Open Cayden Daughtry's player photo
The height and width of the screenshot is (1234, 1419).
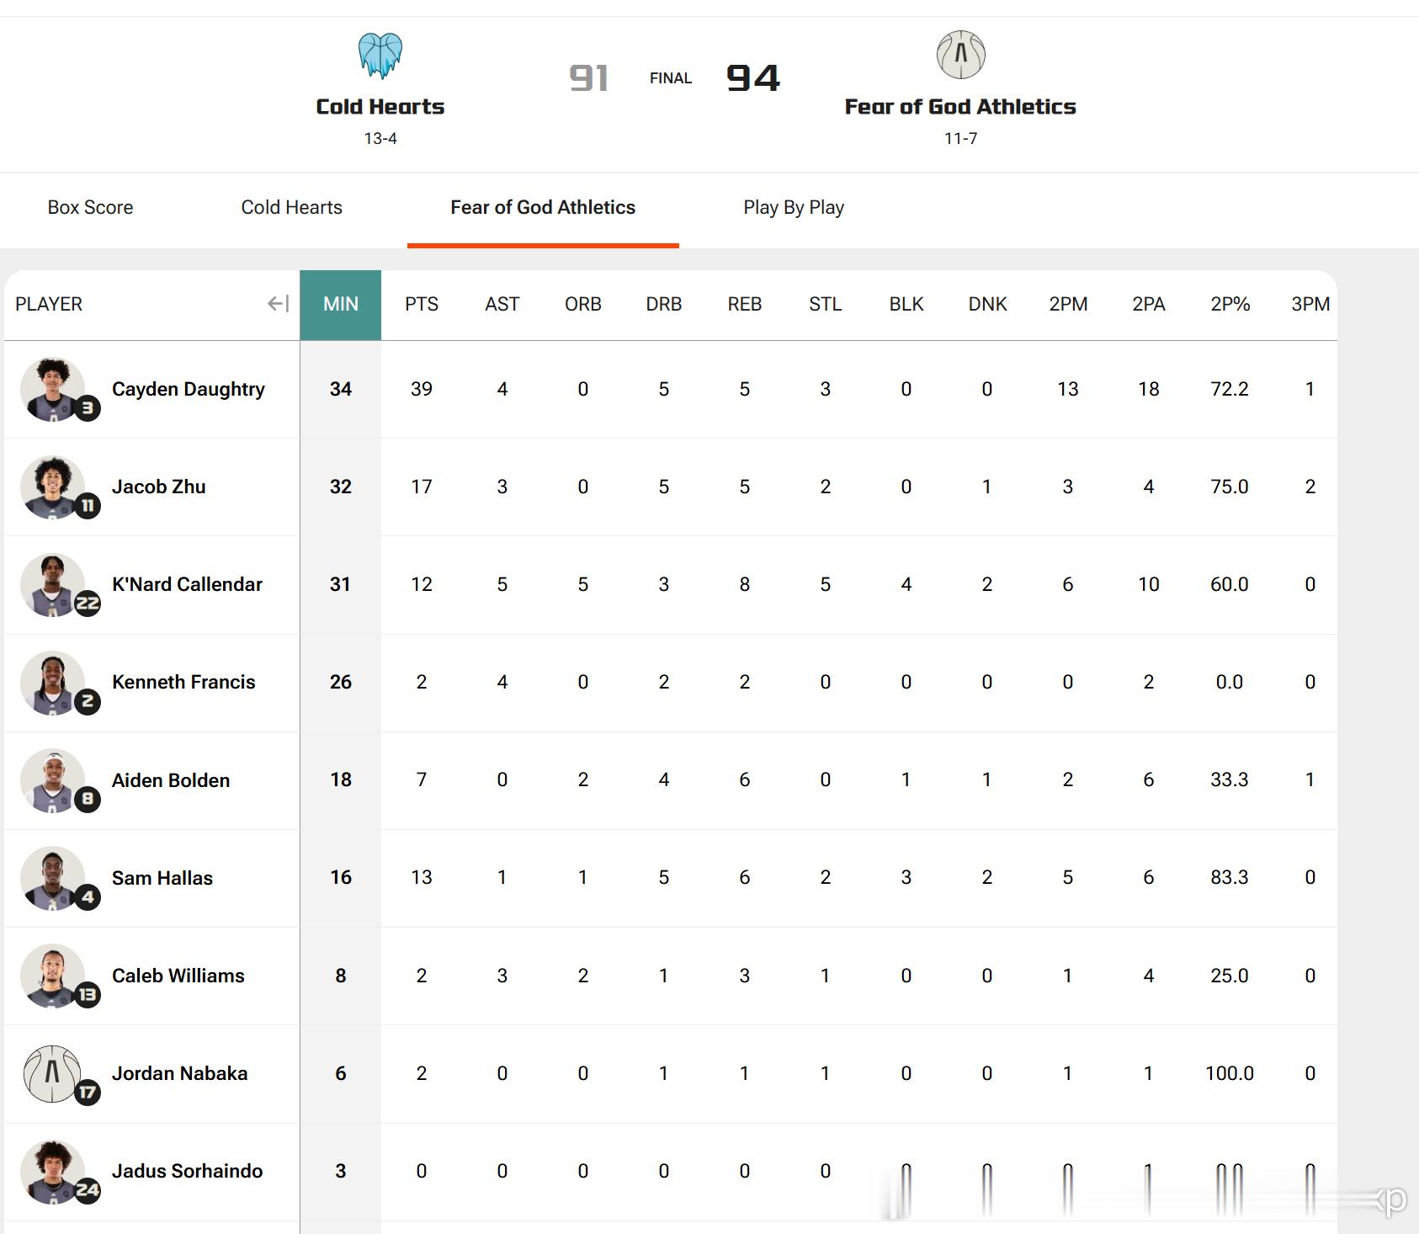52,389
